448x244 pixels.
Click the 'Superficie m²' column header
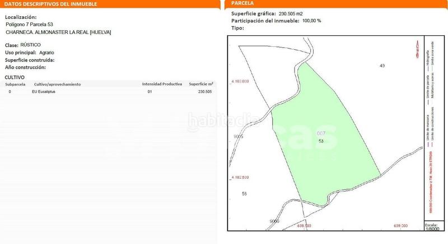(202, 84)
